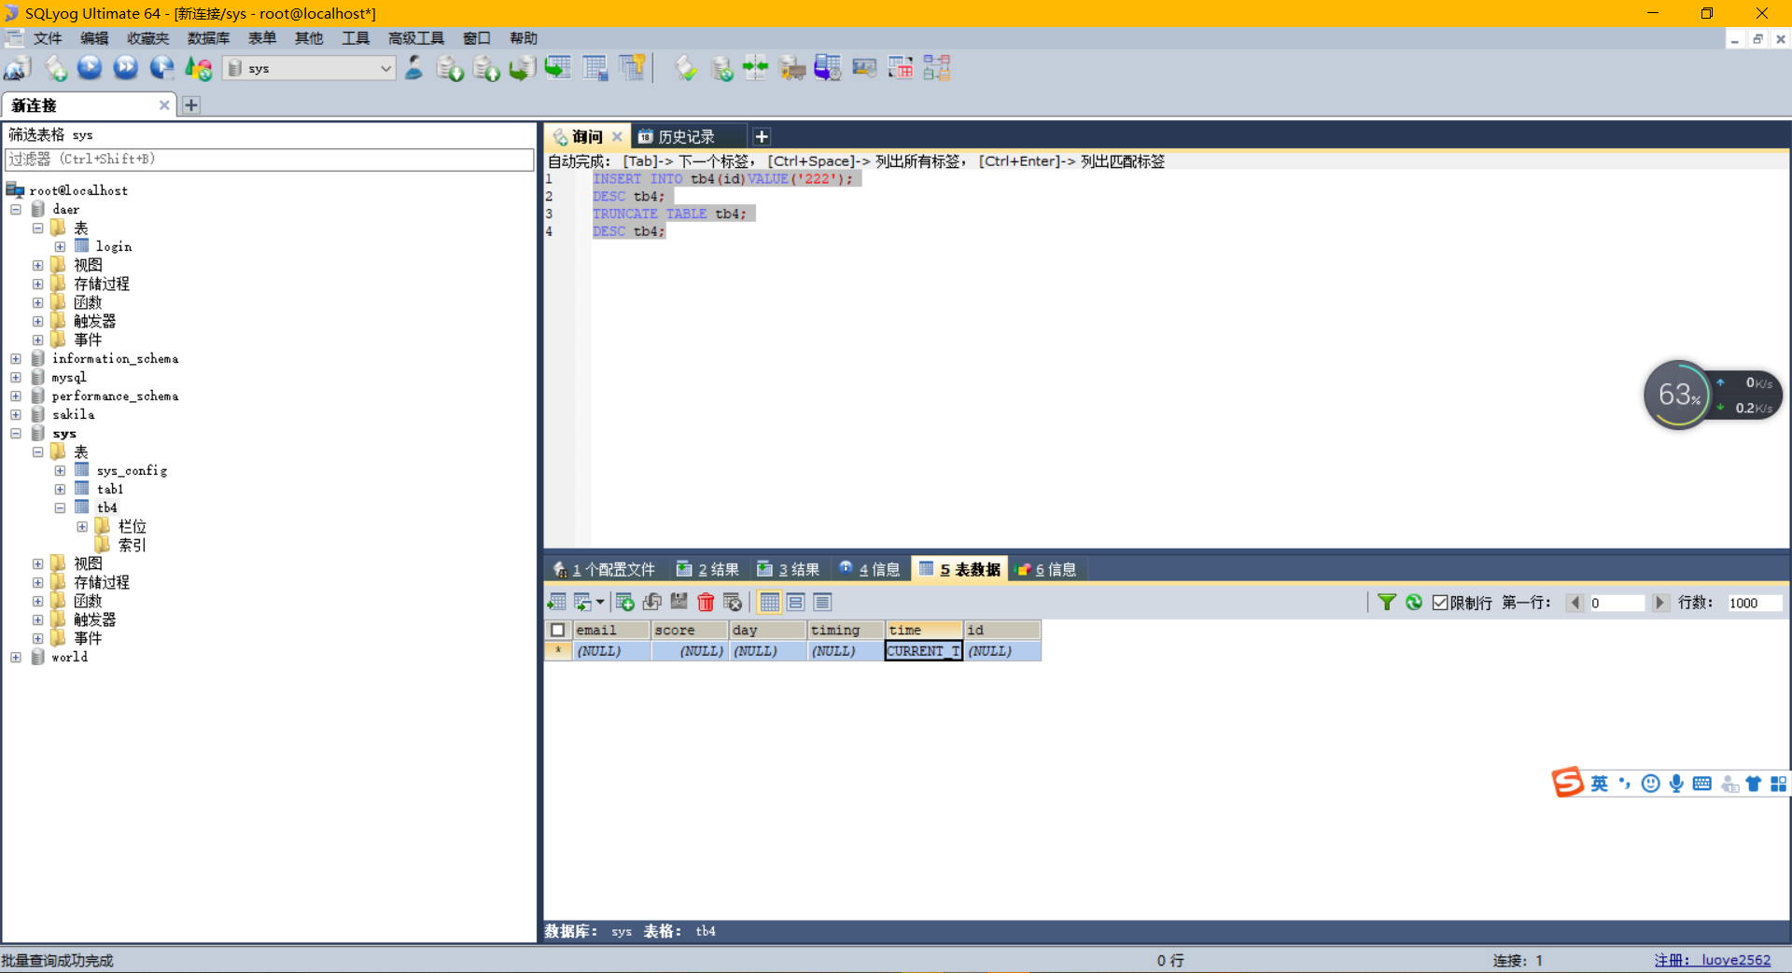Click the email column header
Image resolution: width=1792 pixels, height=973 pixels.
coord(611,630)
